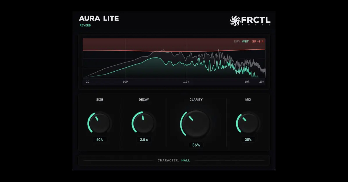Click the Mix knob
The image size is (348, 182).
(248, 123)
